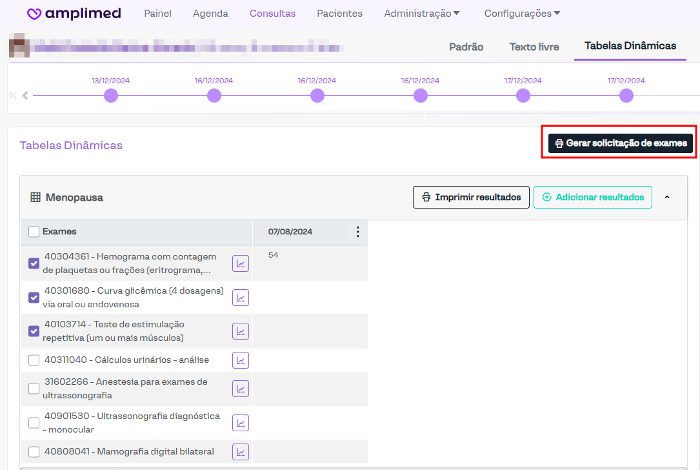Open three-dot menu for 07/08/2024 column
The height and width of the screenshot is (470, 700).
click(357, 232)
